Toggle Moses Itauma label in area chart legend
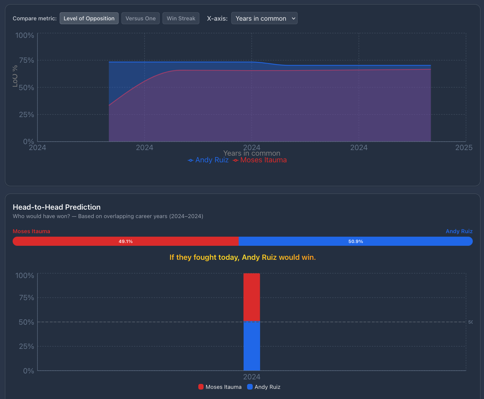The image size is (484, 399). click(263, 160)
